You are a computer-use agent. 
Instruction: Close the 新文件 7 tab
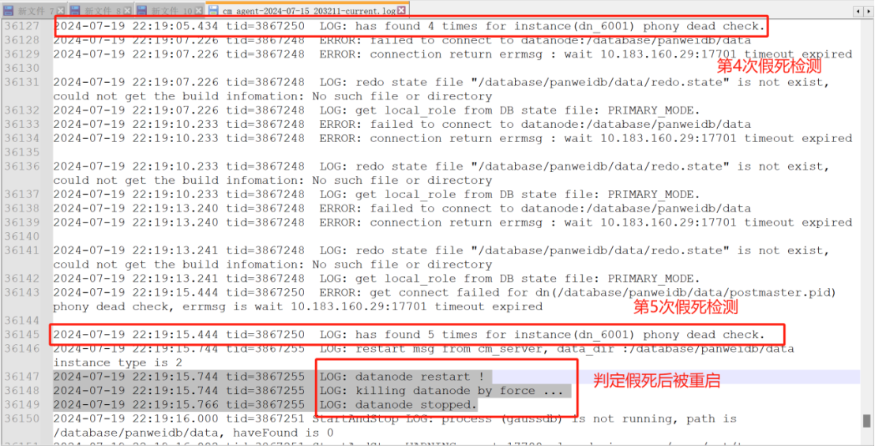click(x=60, y=10)
